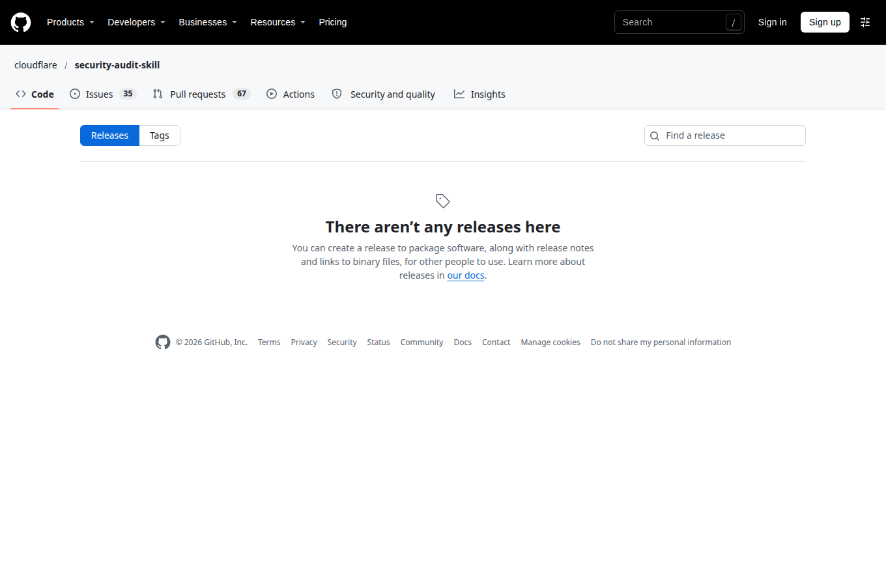The width and height of the screenshot is (886, 586).
Task: Open the Businesses dropdown menu
Action: pos(208,22)
